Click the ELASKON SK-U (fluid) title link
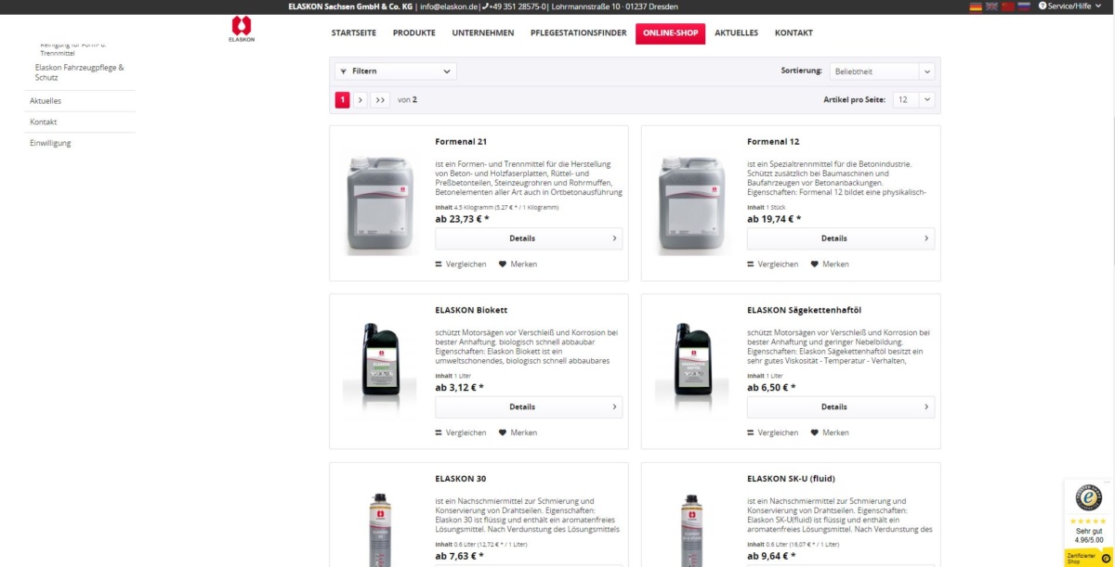The image size is (1115, 567). 791,479
